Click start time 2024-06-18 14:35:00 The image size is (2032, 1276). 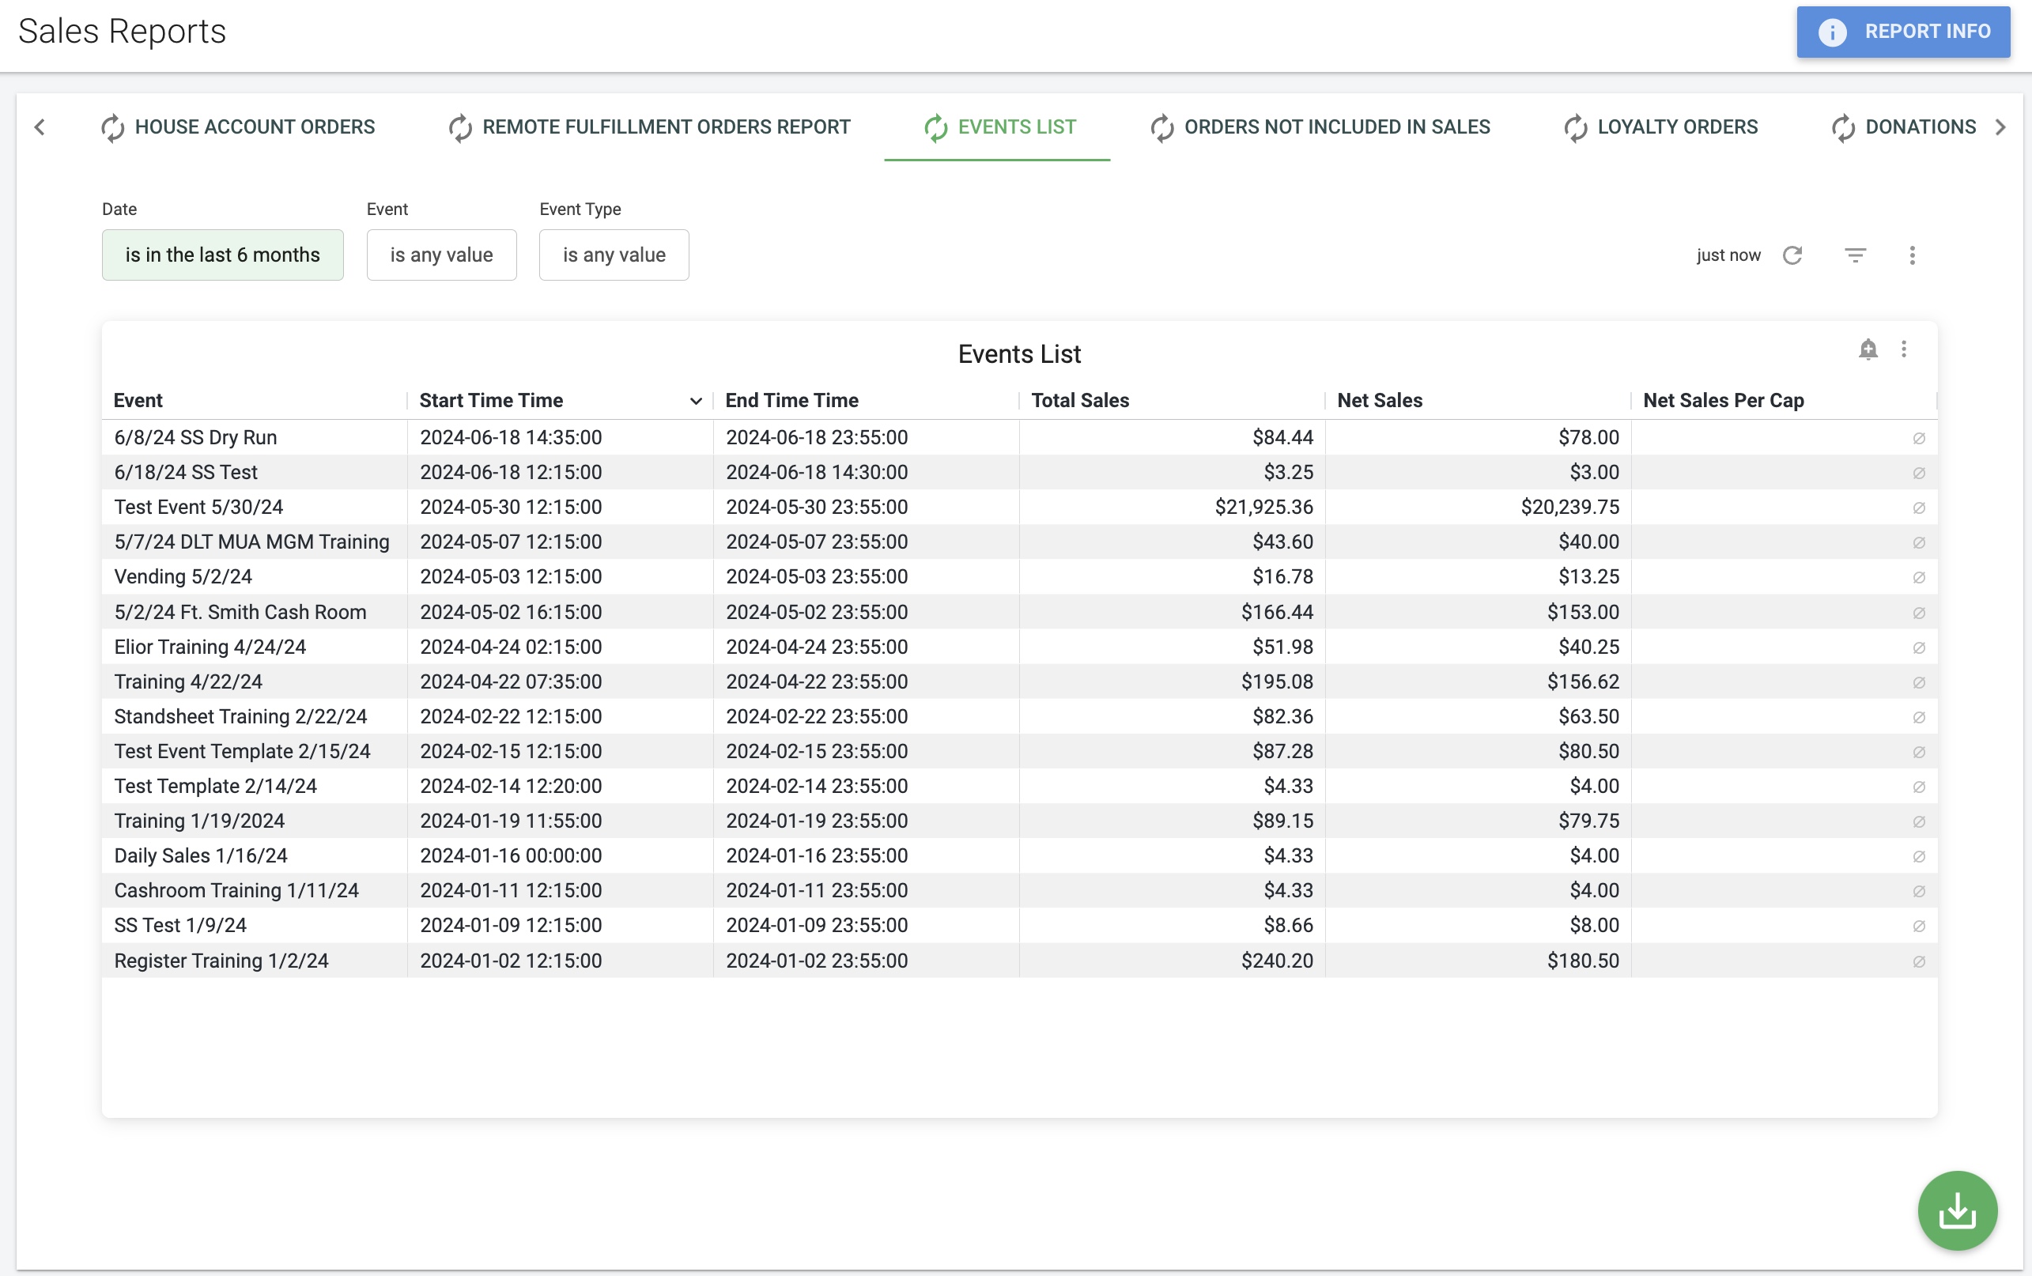512,437
